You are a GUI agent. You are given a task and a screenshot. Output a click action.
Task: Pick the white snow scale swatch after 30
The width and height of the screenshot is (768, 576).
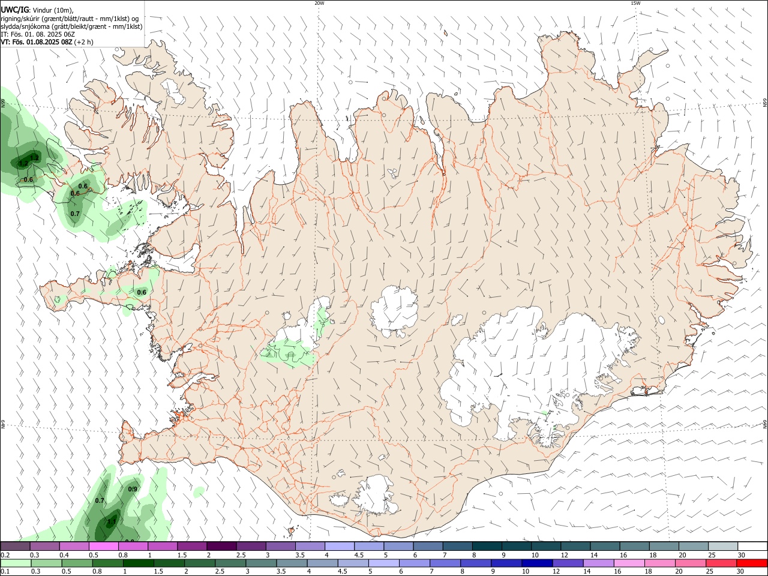752,546
